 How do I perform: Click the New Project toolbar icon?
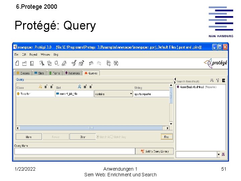pyautogui.click(x=17, y=63)
